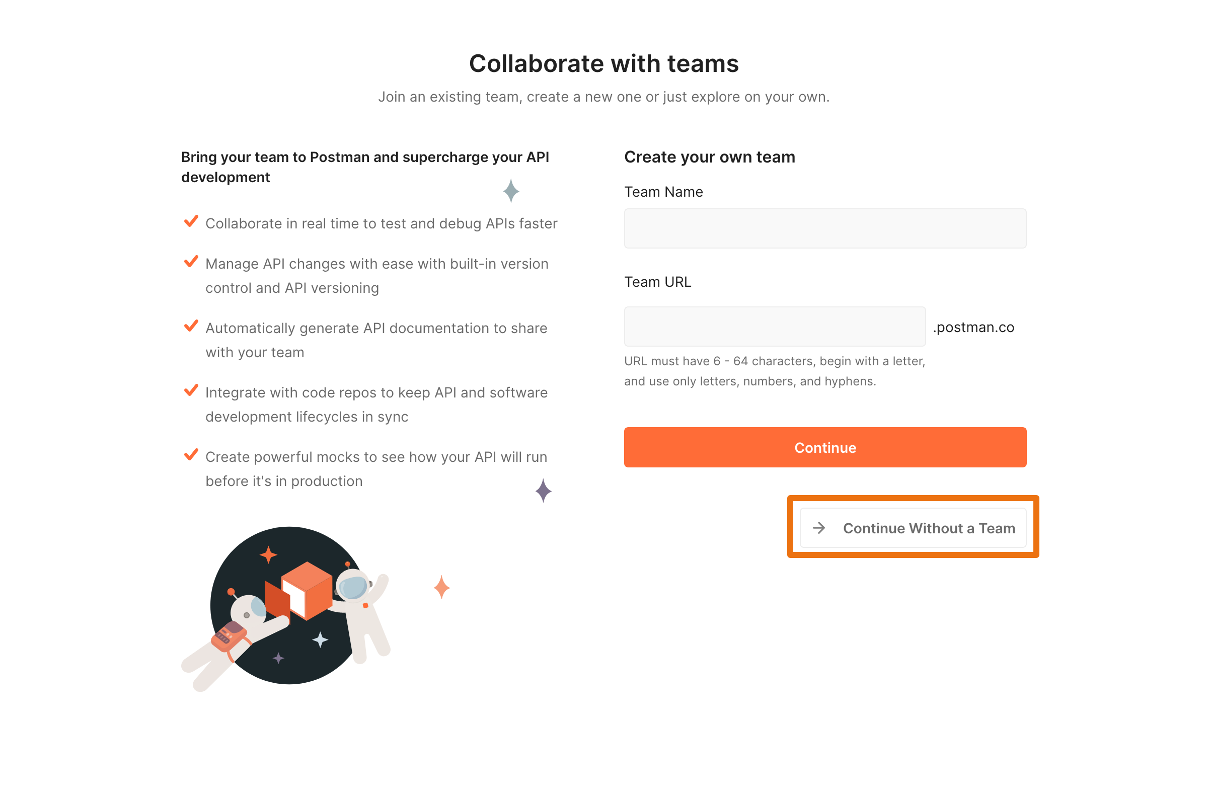Click the Collaborate with teams heading
Viewport: 1208px width, 805px height.
click(x=604, y=64)
